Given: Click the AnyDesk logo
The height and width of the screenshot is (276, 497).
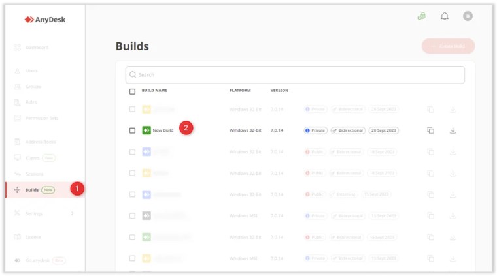Looking at the screenshot, I should click(x=45, y=20).
